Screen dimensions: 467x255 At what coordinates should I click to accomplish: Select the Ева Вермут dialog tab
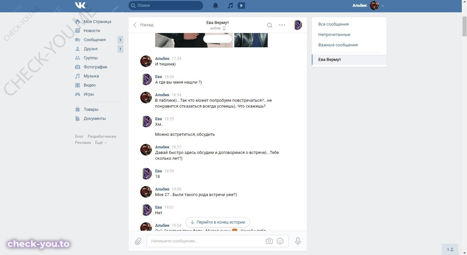[349, 60]
